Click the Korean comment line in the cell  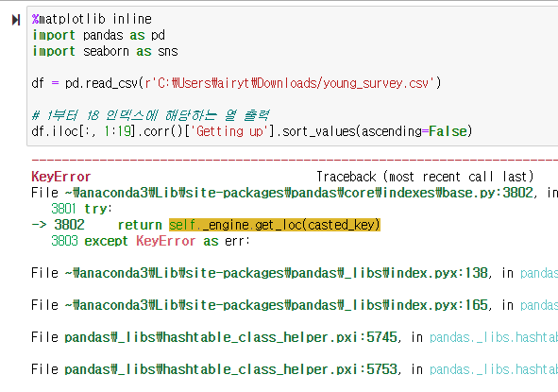coord(150,115)
